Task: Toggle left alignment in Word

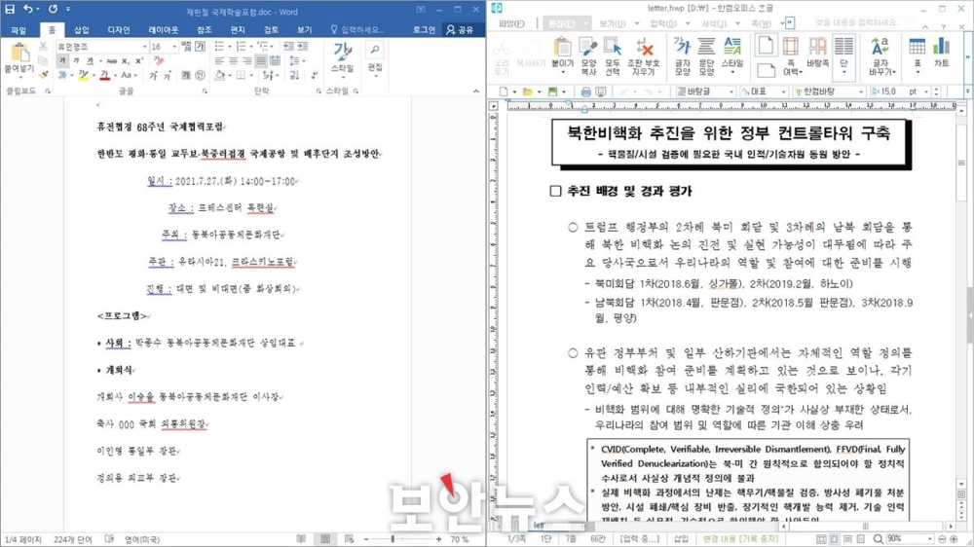Action: [219, 61]
